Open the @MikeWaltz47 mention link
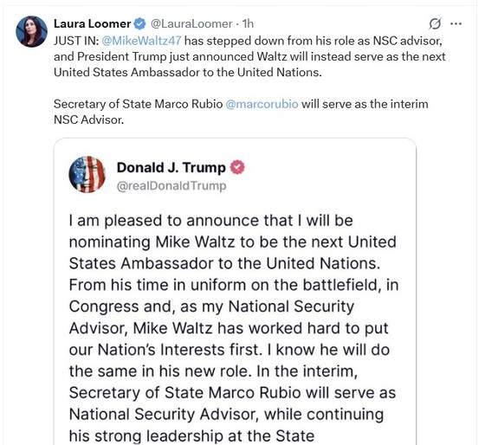 click(x=141, y=41)
